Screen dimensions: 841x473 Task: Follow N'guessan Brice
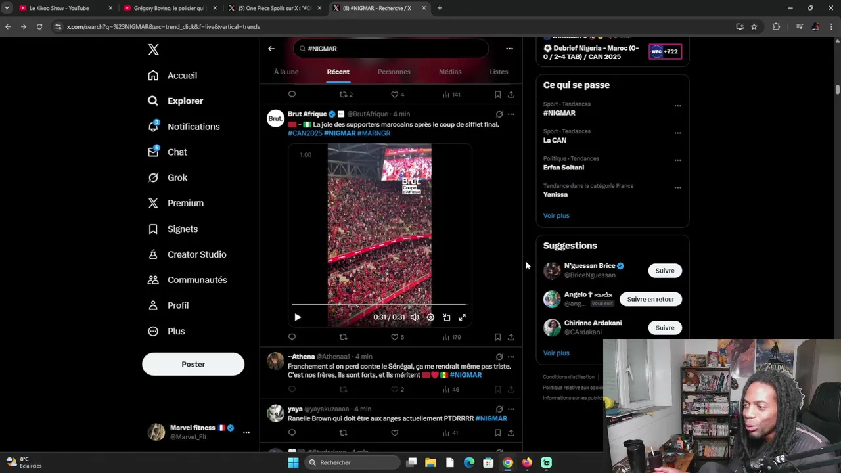coord(665,271)
